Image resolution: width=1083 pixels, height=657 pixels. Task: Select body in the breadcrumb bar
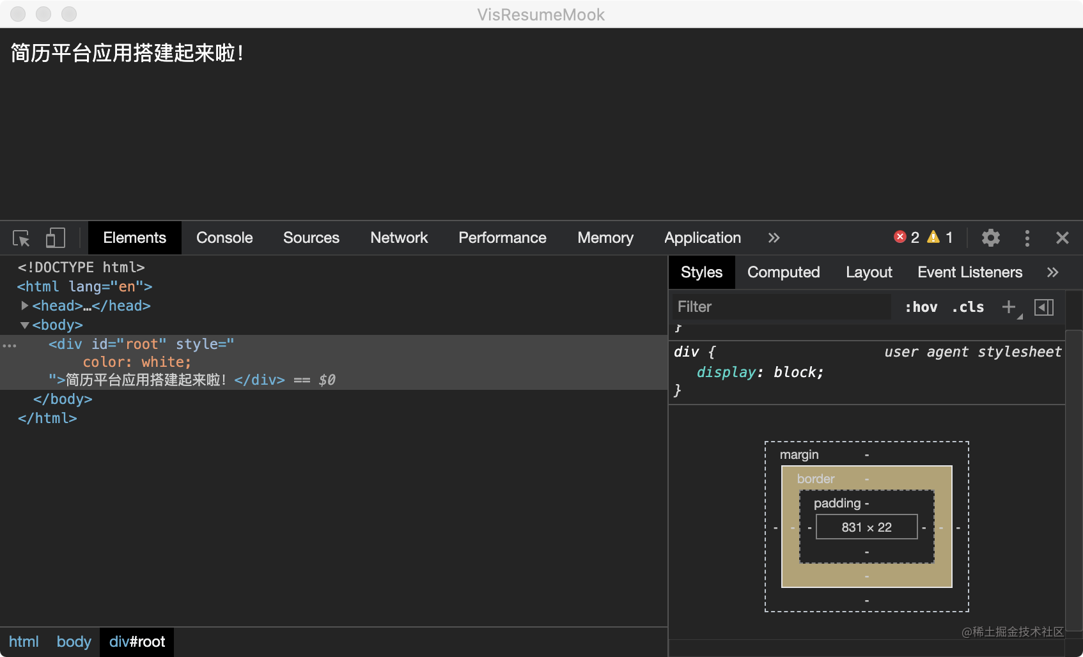[x=74, y=642]
